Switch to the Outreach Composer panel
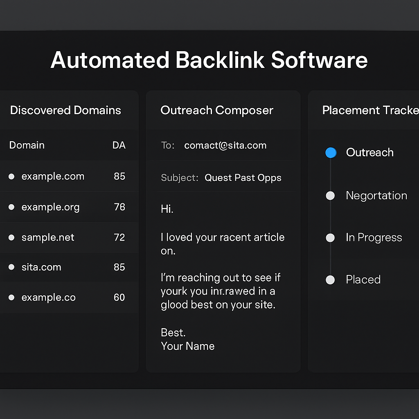The height and width of the screenshot is (419, 419). click(217, 110)
